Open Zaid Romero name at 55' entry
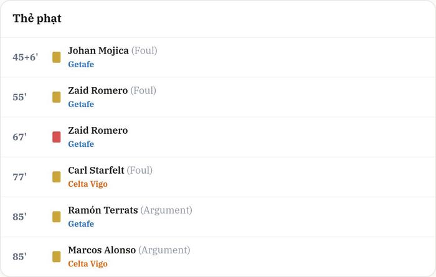 pos(98,91)
